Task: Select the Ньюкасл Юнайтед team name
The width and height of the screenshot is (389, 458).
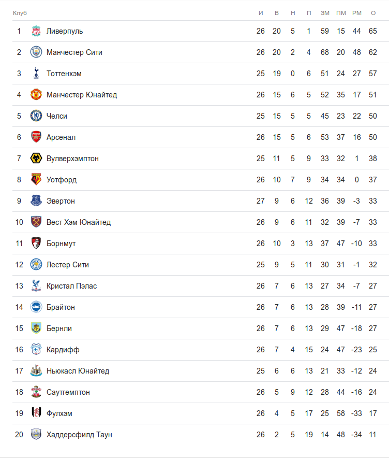Action: coord(78,371)
